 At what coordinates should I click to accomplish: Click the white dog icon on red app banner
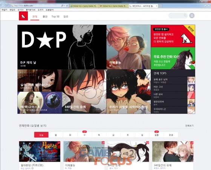pos(186,38)
